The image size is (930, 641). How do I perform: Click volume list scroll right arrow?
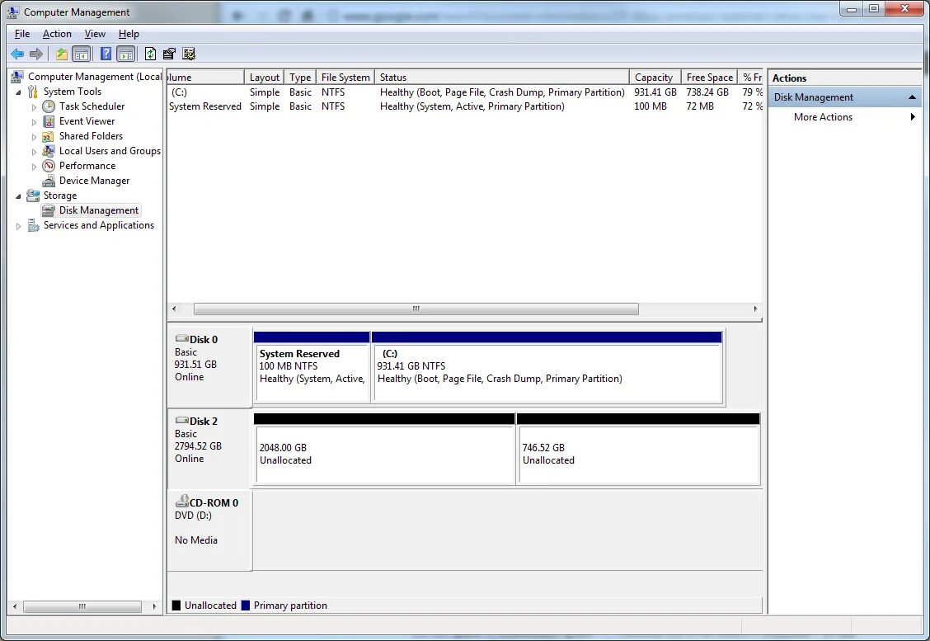click(x=755, y=309)
